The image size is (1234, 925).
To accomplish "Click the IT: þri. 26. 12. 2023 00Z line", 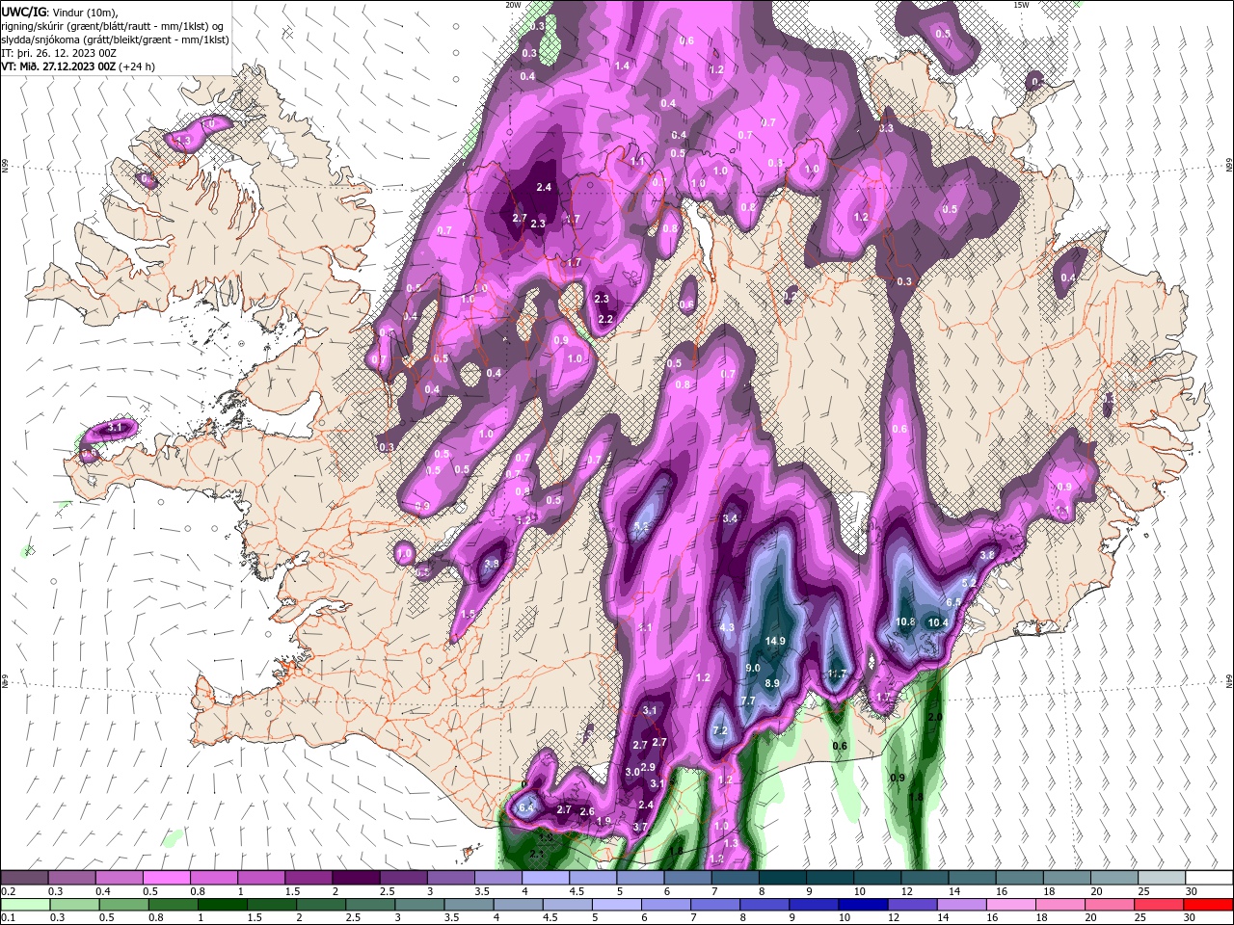I will [59, 53].
